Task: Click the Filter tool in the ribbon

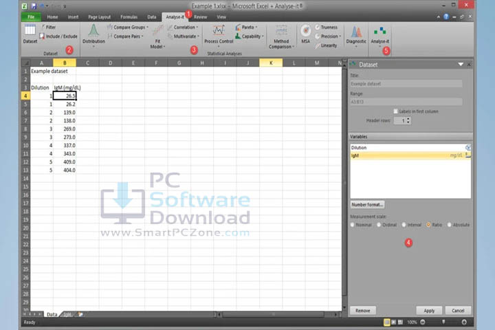Action: coord(49,27)
